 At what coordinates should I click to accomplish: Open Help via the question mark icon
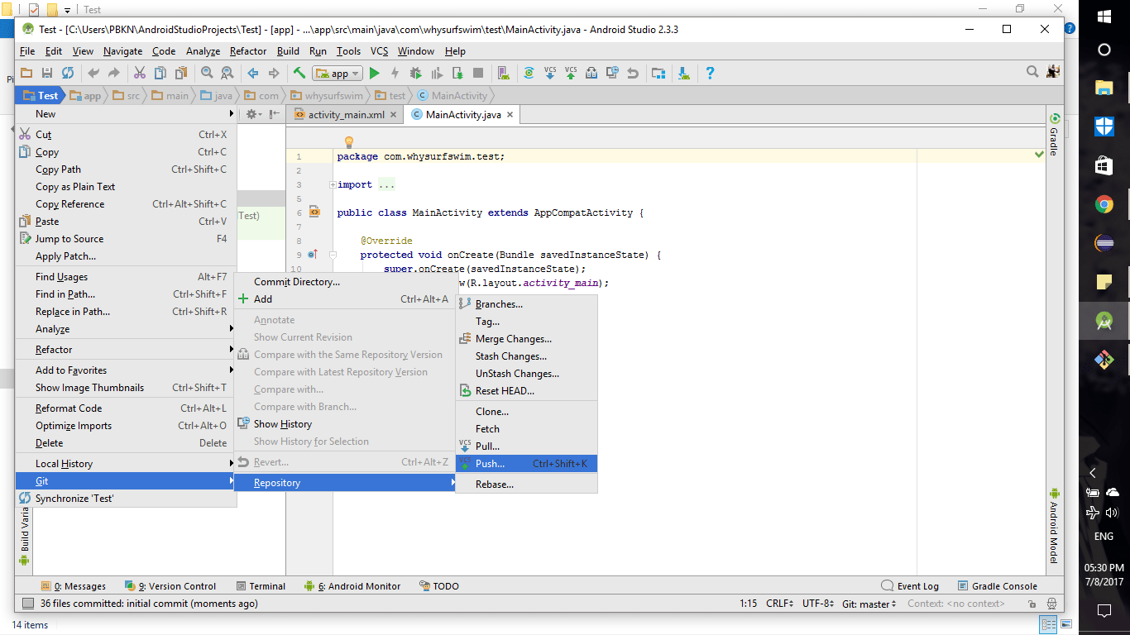pyautogui.click(x=710, y=73)
